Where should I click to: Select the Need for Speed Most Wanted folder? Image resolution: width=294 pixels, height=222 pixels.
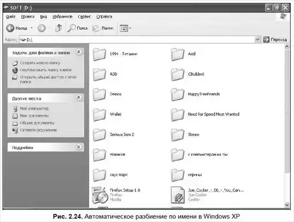point(177,114)
